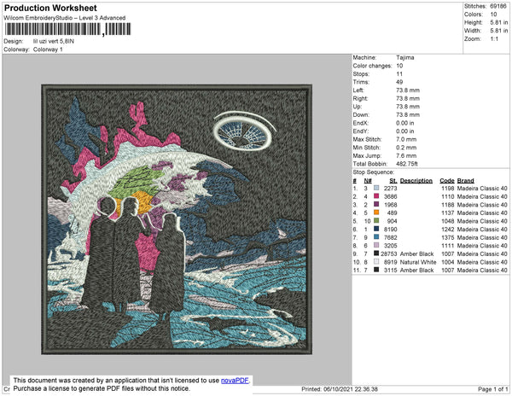This screenshot has width=512, height=396.
Task: Click the 'Page 1 of 1' footer
Action: 493,389
